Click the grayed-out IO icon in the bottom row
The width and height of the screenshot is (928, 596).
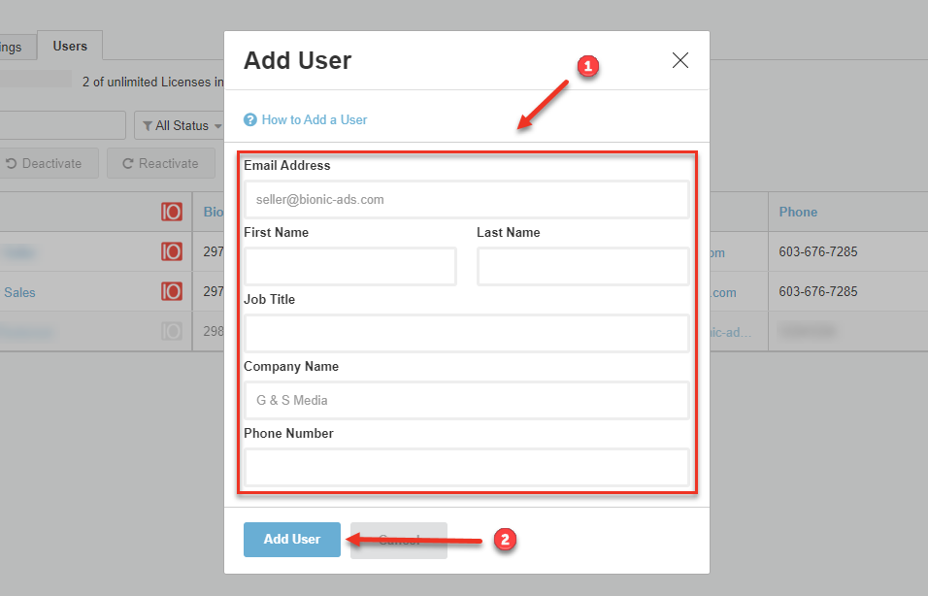[172, 331]
